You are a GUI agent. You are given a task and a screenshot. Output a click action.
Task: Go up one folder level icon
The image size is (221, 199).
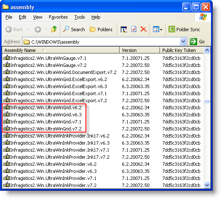(x=54, y=29)
